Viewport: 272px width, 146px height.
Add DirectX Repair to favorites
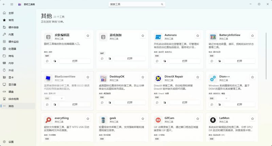[198, 77]
